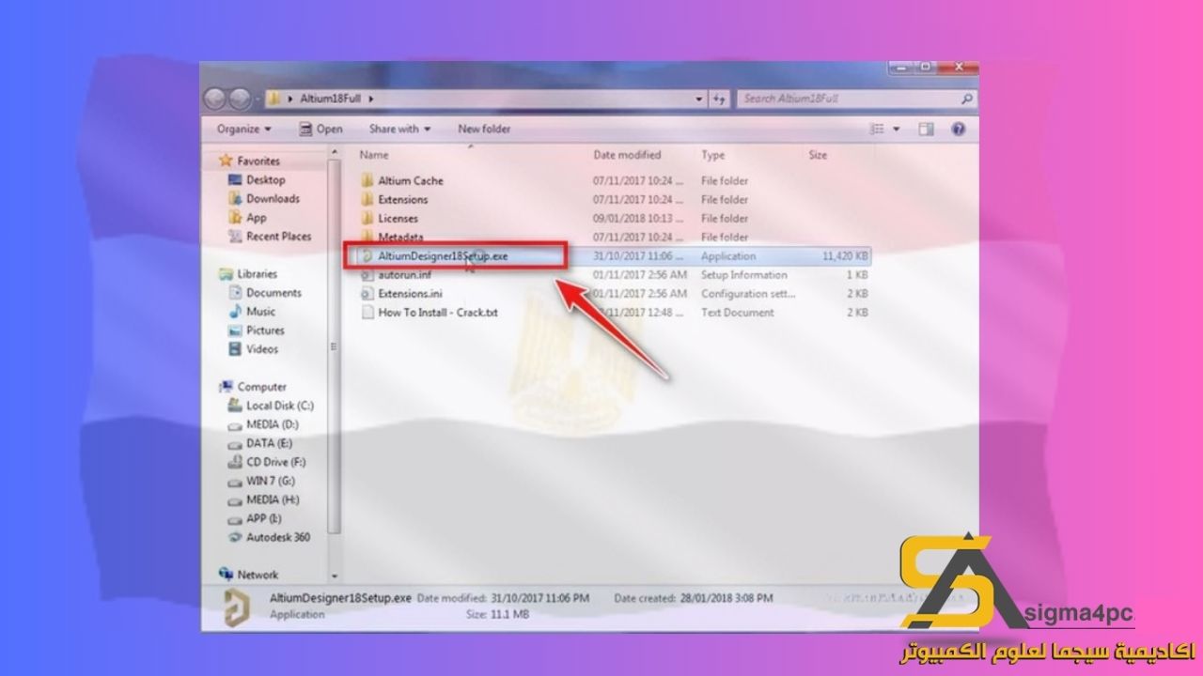
Task: Click the 09/01/2018 date of Licenses
Action: pos(638,218)
